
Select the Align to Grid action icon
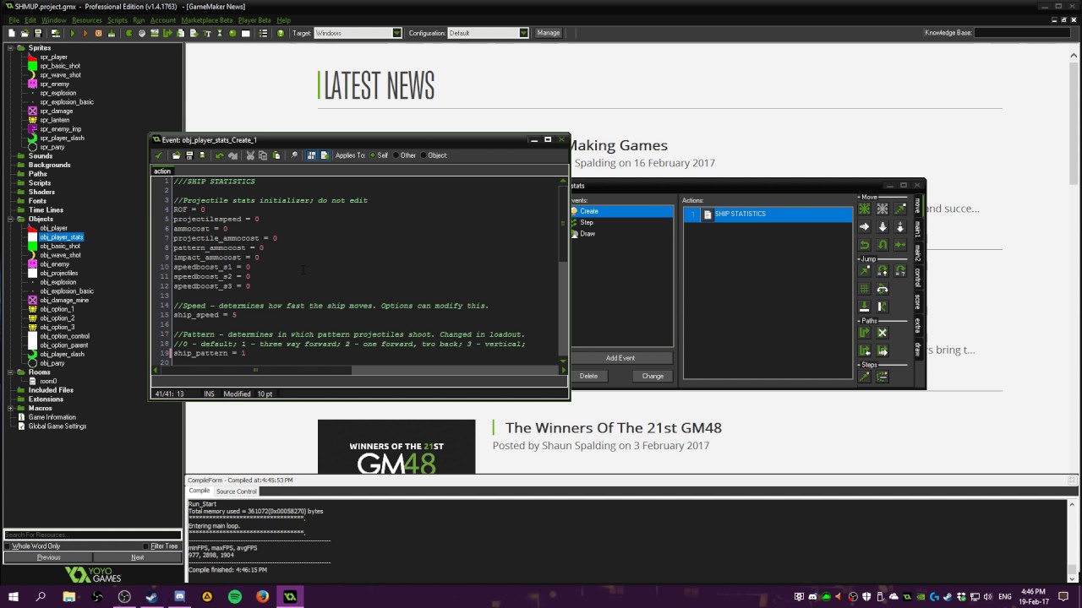tap(865, 289)
